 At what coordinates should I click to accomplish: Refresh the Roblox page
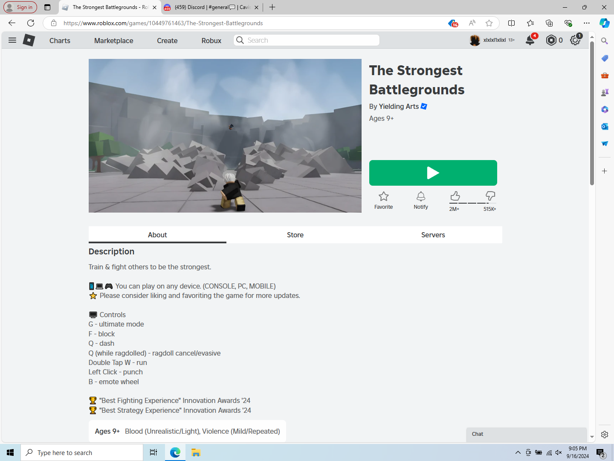pyautogui.click(x=31, y=23)
